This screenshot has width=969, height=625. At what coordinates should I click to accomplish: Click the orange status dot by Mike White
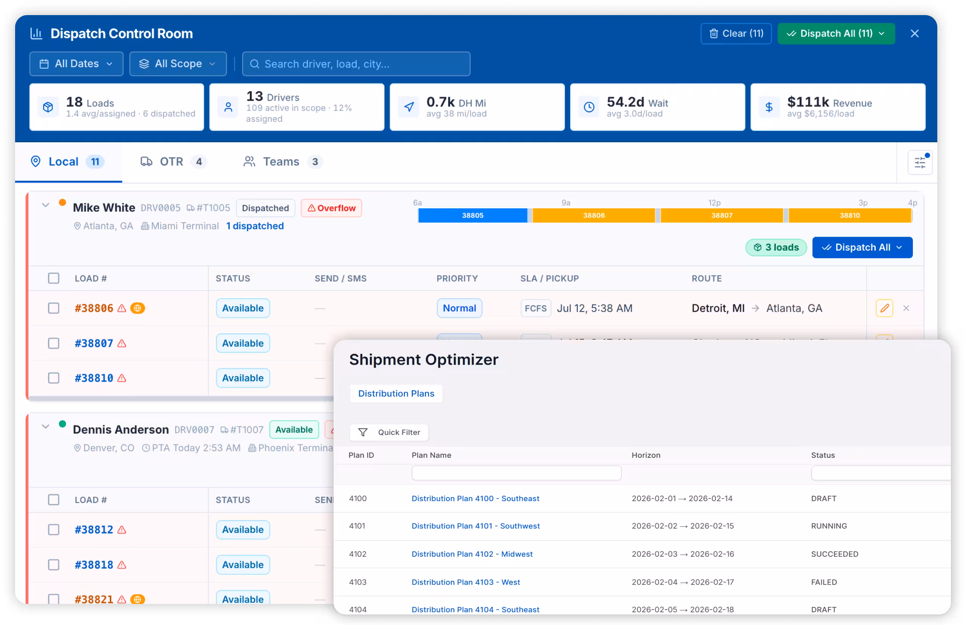tap(62, 203)
